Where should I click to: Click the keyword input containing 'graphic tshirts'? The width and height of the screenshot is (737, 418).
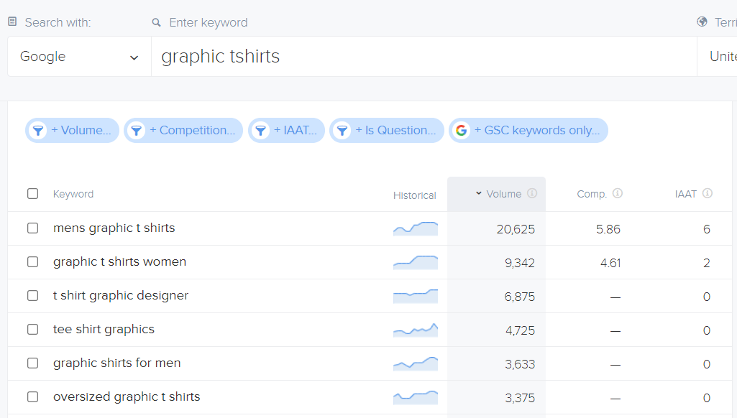(423, 57)
